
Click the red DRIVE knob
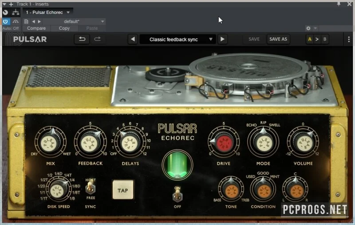(x=224, y=142)
